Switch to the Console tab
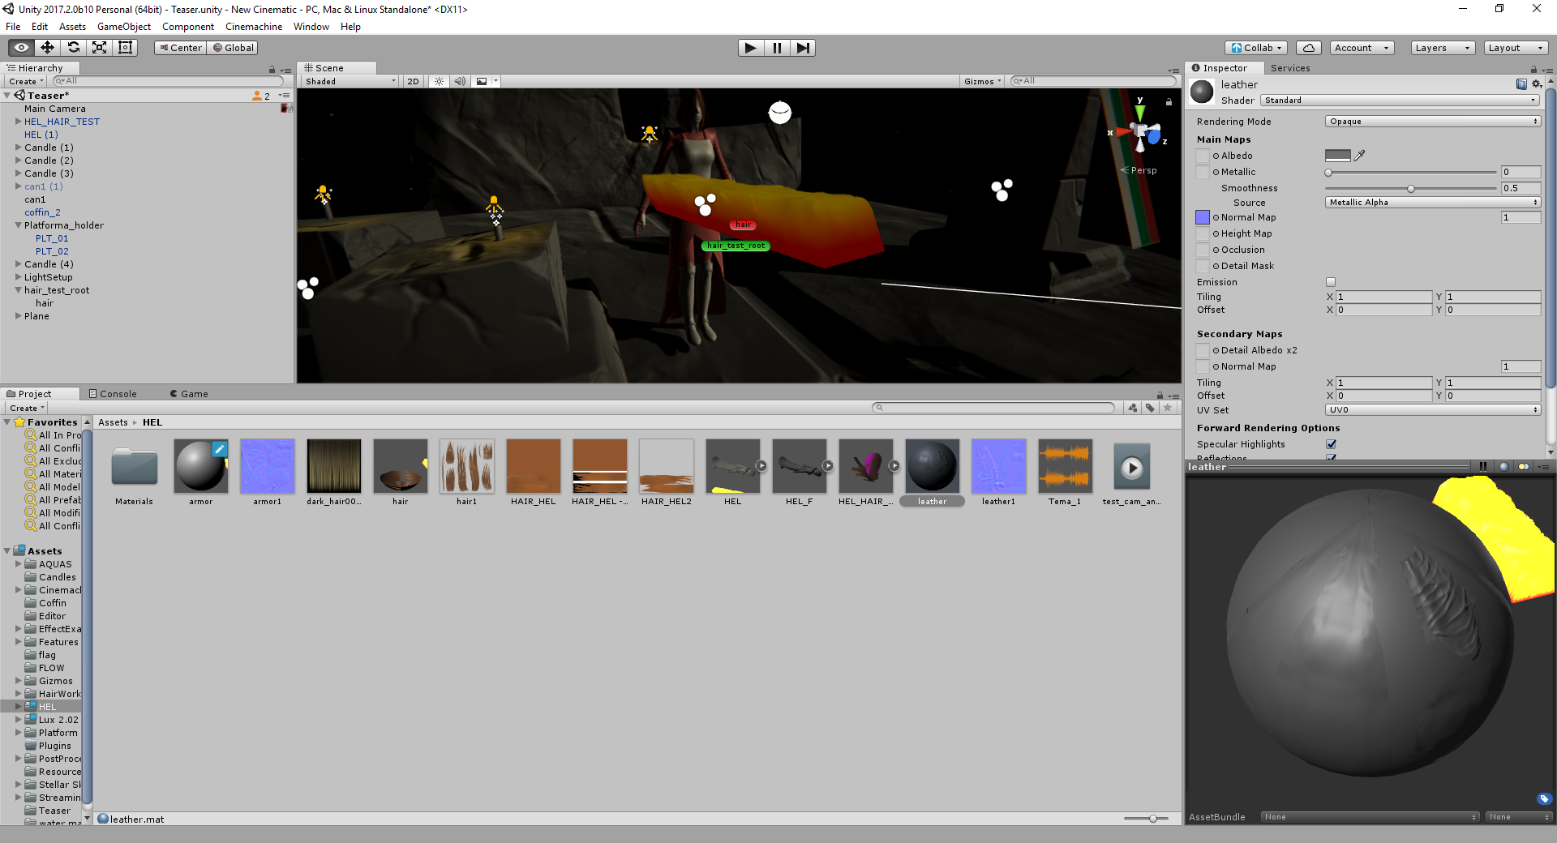 pyautogui.click(x=113, y=394)
